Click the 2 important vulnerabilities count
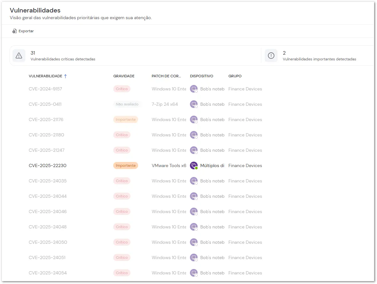377x284 pixels. pos(284,53)
